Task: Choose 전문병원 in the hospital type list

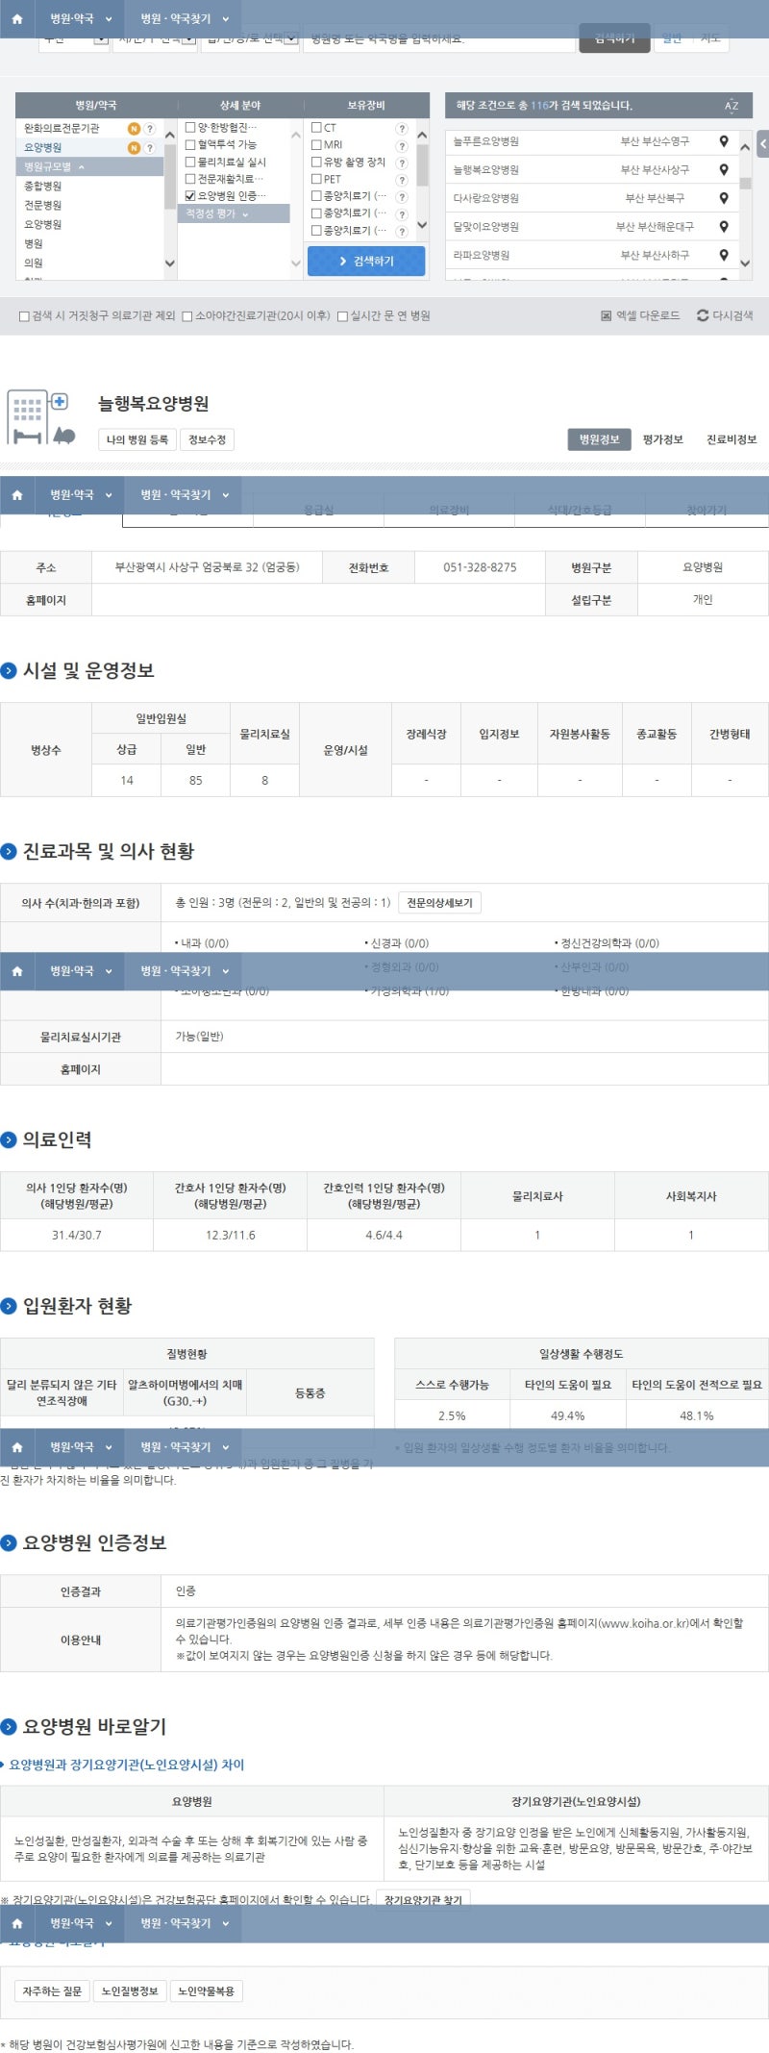Action: 43,205
